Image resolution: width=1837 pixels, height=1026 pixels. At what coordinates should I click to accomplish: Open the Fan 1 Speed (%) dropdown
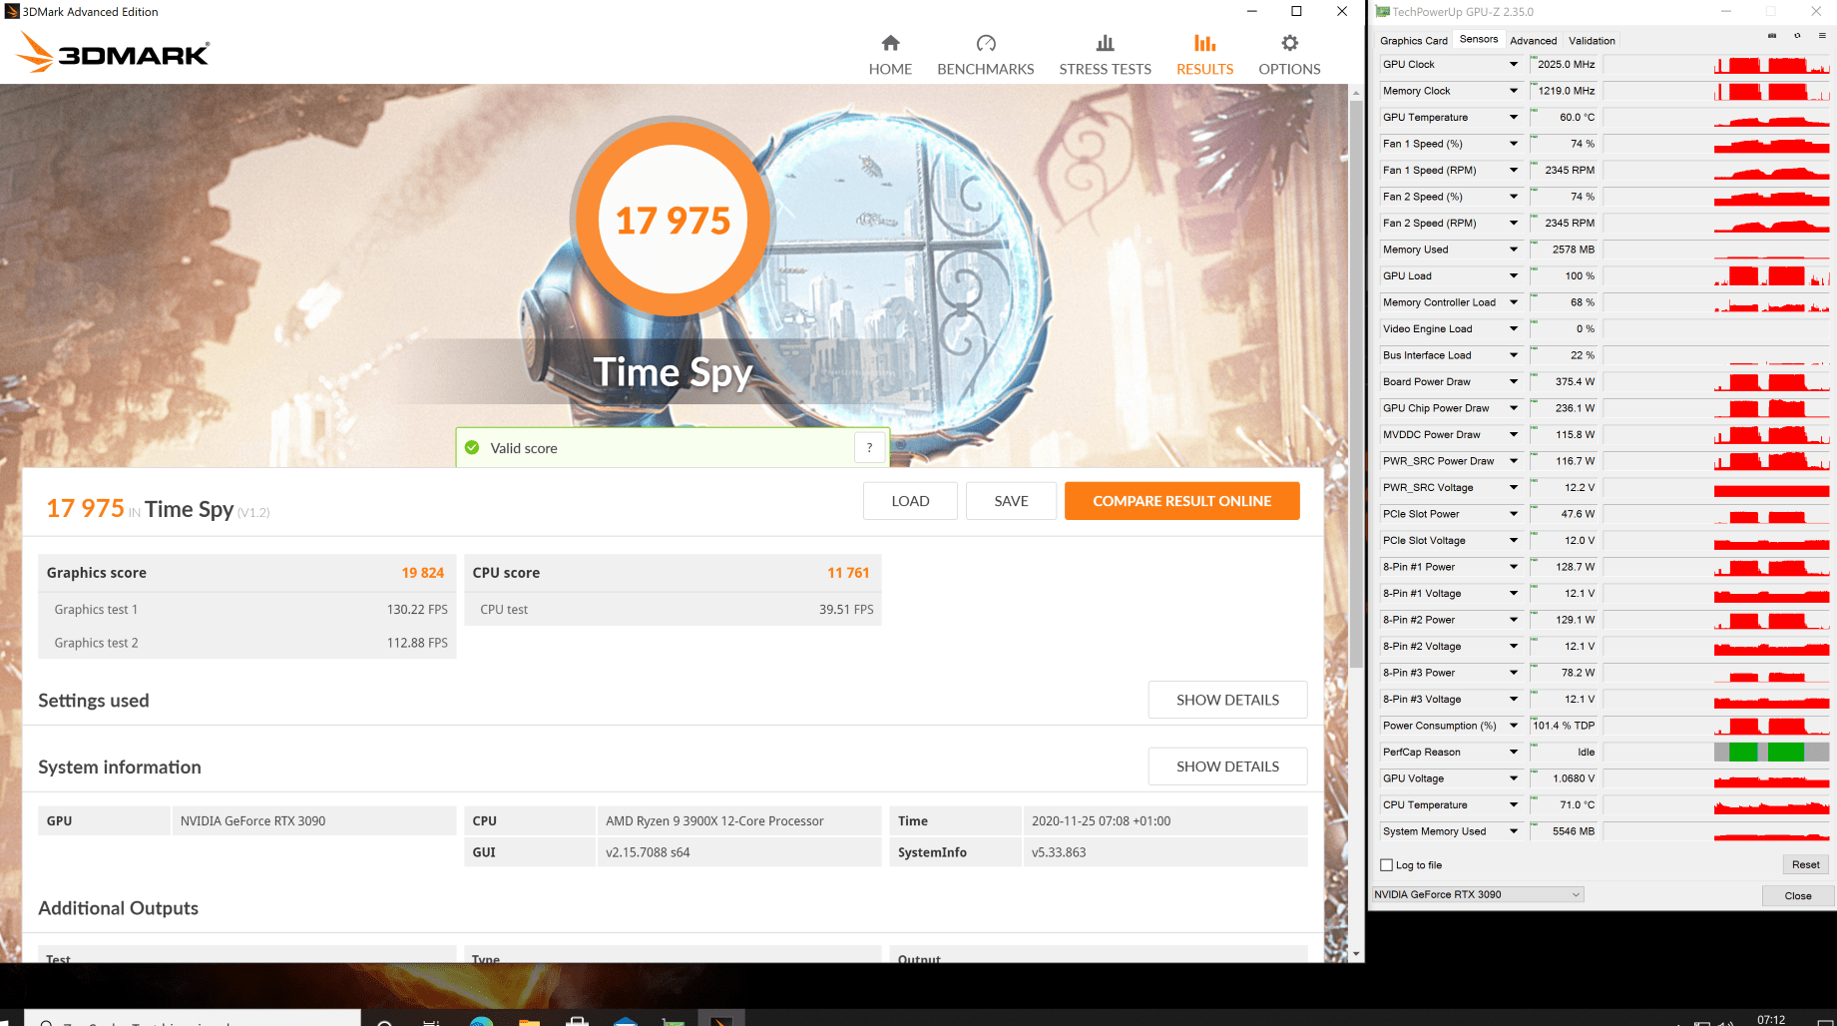[x=1514, y=144]
